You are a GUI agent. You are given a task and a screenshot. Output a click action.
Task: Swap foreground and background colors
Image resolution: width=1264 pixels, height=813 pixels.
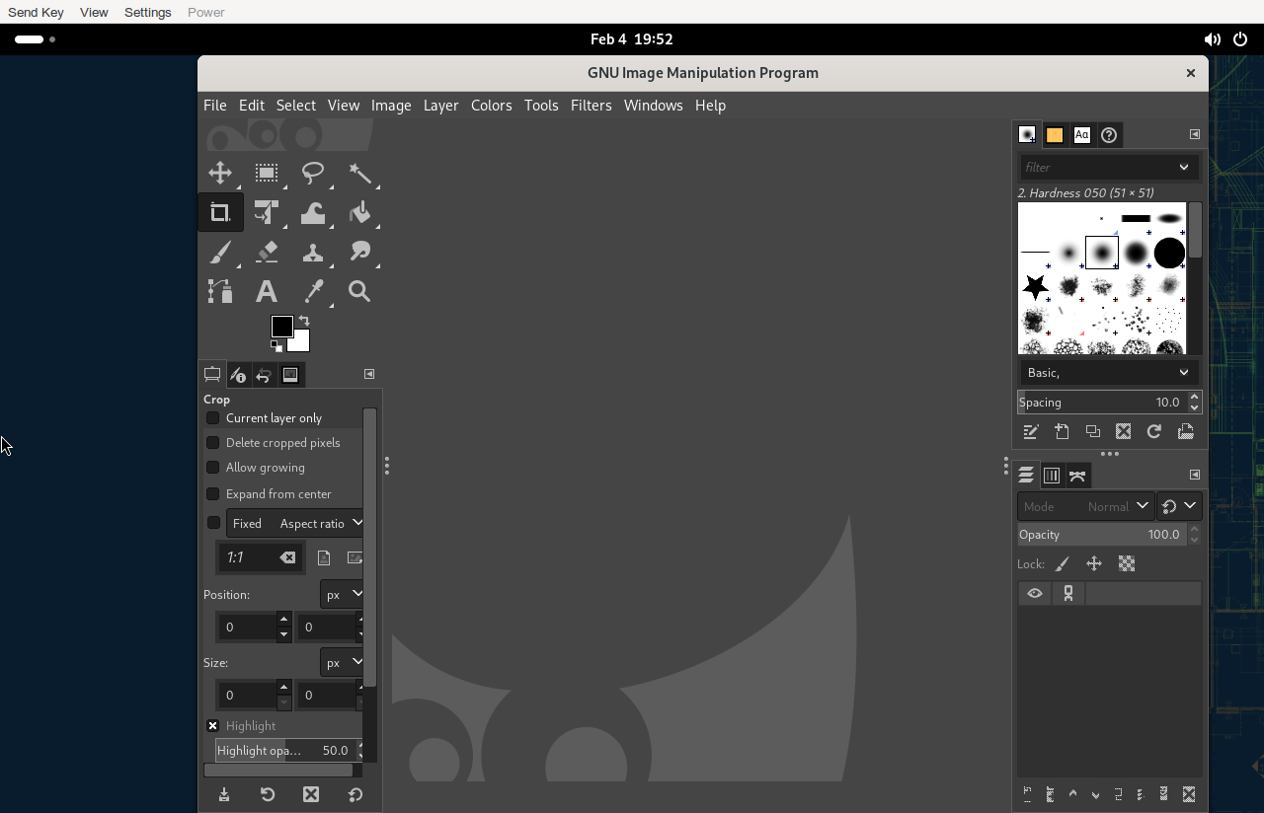304,321
